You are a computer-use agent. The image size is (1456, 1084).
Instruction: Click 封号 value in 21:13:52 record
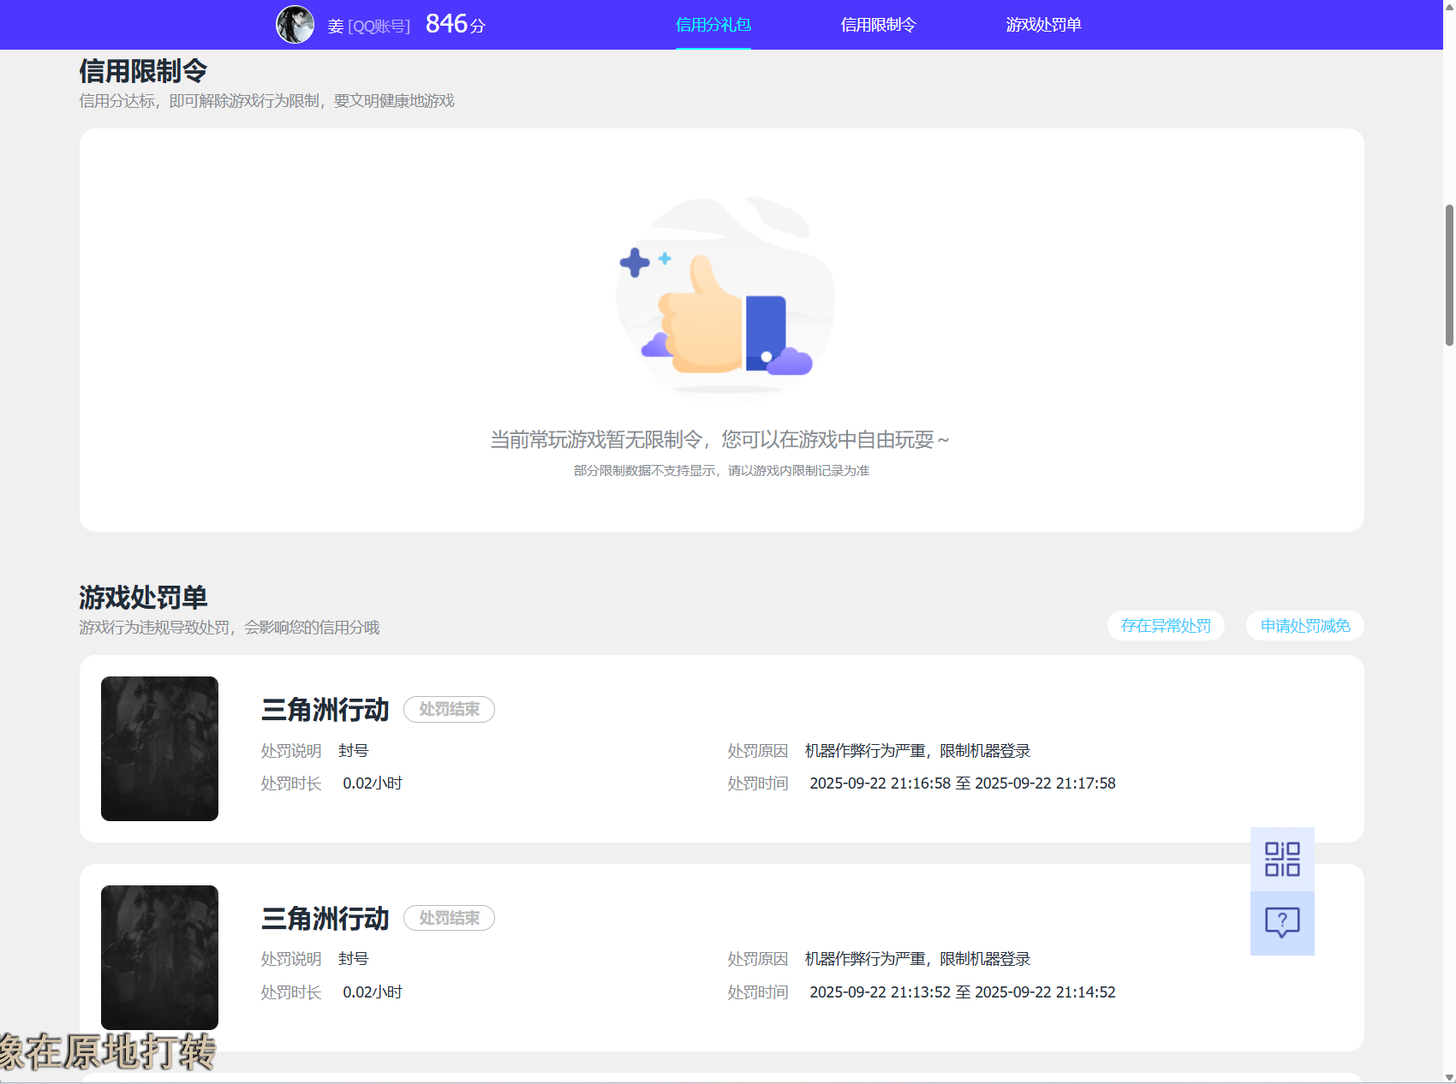(353, 959)
